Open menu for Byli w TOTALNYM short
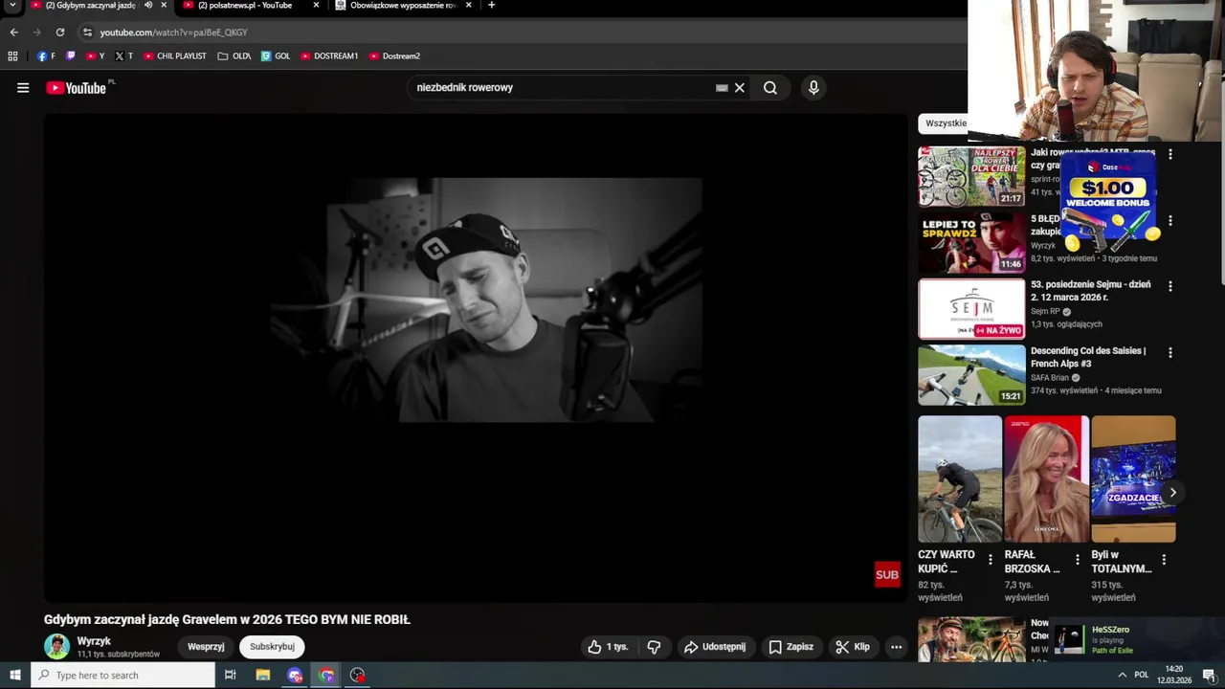 pos(1164,560)
